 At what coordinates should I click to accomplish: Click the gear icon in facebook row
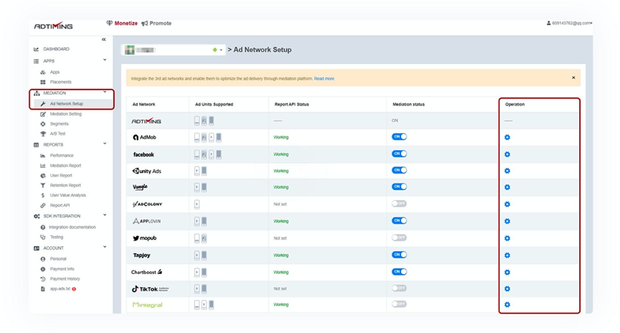click(507, 154)
